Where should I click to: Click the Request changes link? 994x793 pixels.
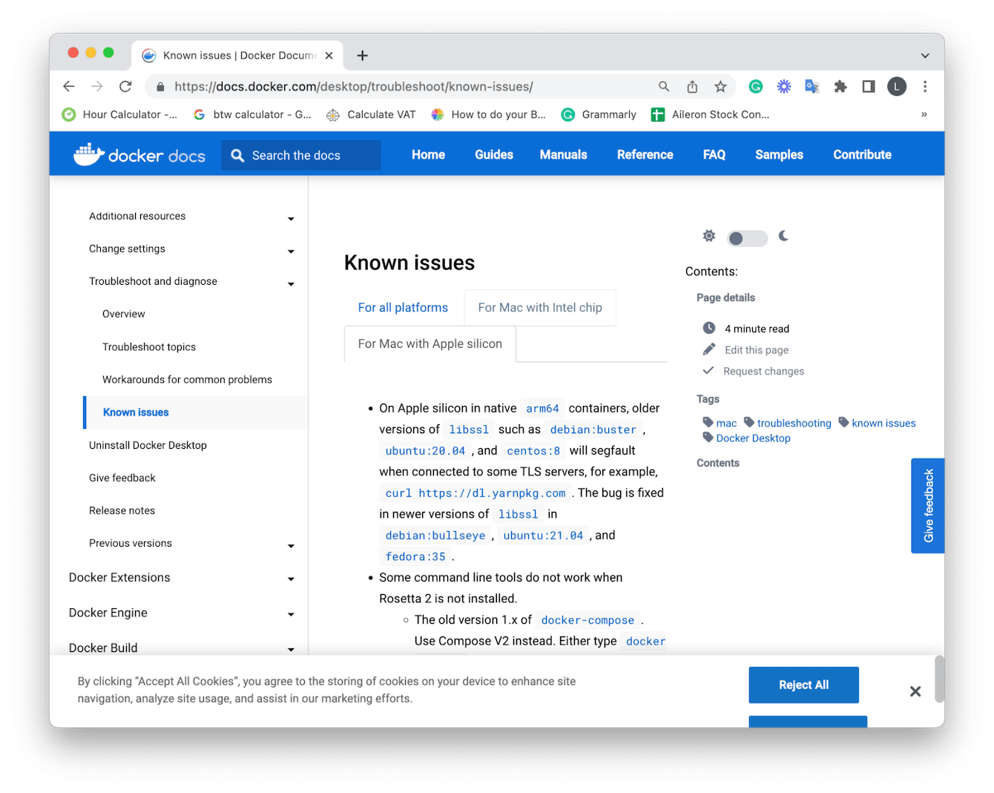click(x=764, y=371)
